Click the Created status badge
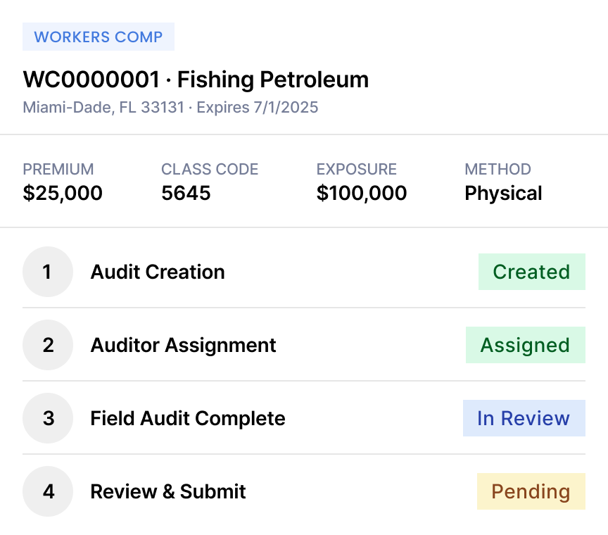Screen dimensions: 608x535 531,272
